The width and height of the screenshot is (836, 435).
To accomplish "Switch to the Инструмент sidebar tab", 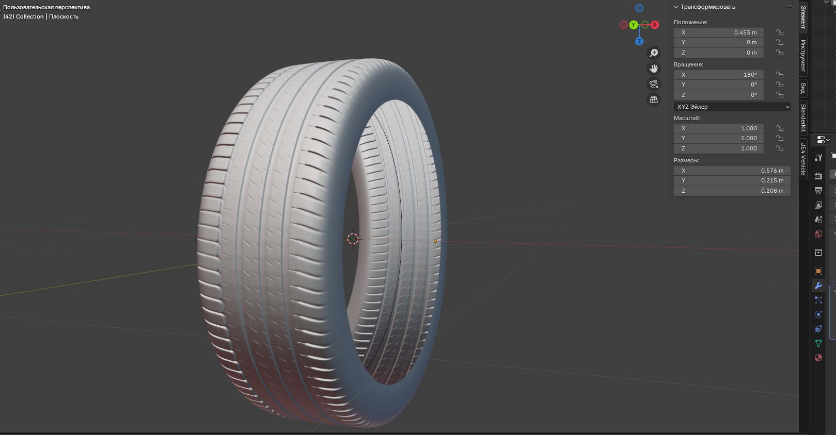I will click(803, 56).
